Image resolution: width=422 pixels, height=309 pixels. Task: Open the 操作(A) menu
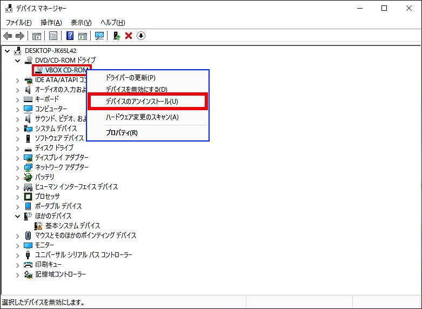[51, 23]
